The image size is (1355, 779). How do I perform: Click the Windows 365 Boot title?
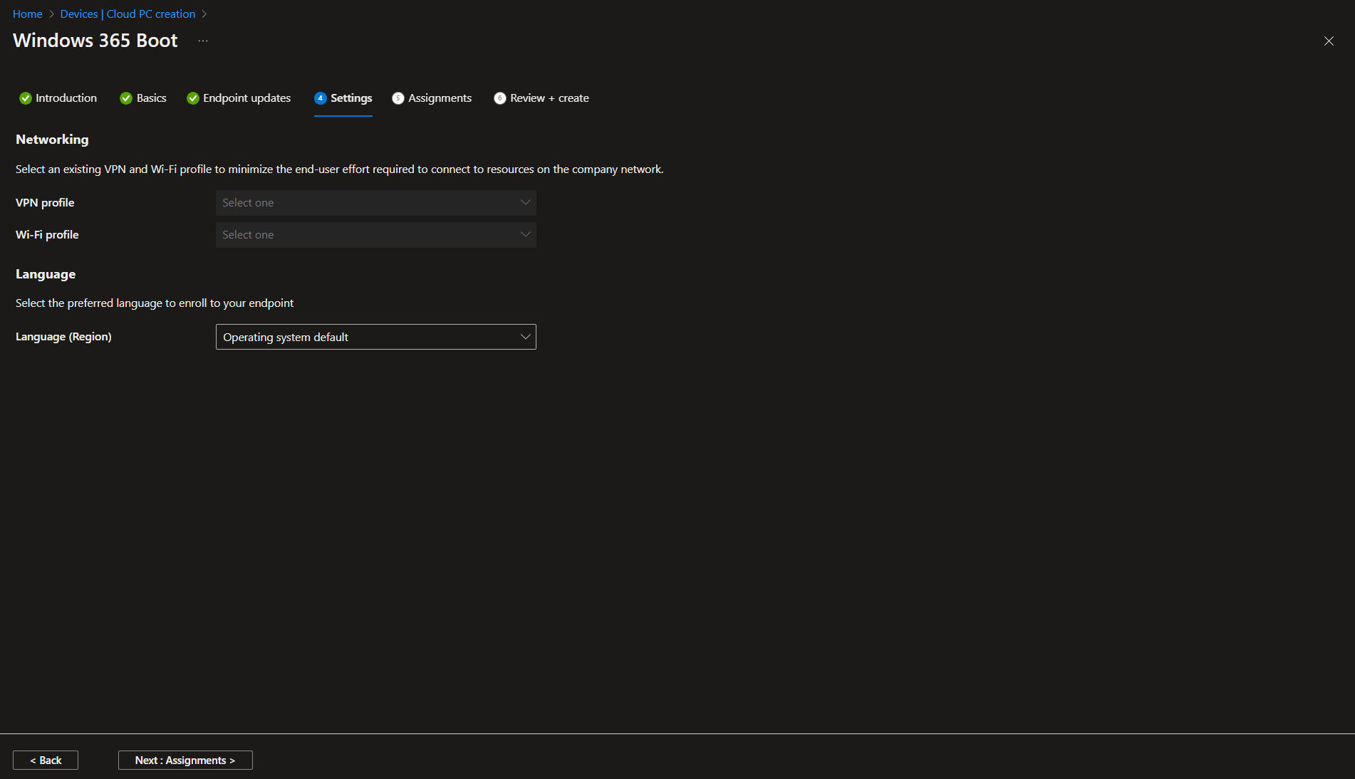[x=95, y=41]
